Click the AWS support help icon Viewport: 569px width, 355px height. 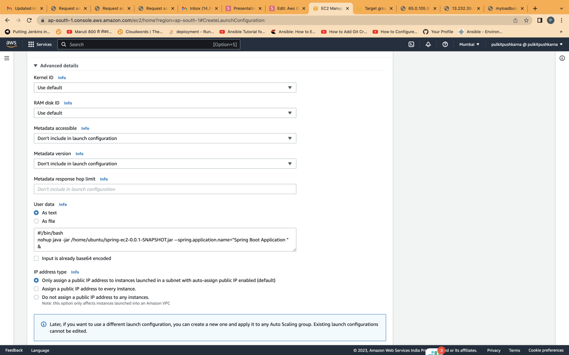(445, 44)
